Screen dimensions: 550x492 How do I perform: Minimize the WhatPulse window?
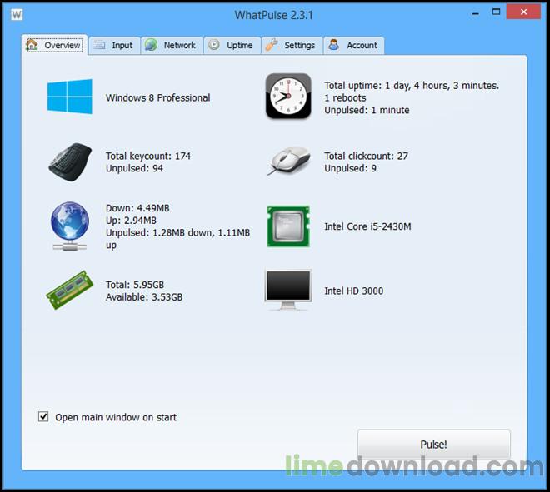476,14
